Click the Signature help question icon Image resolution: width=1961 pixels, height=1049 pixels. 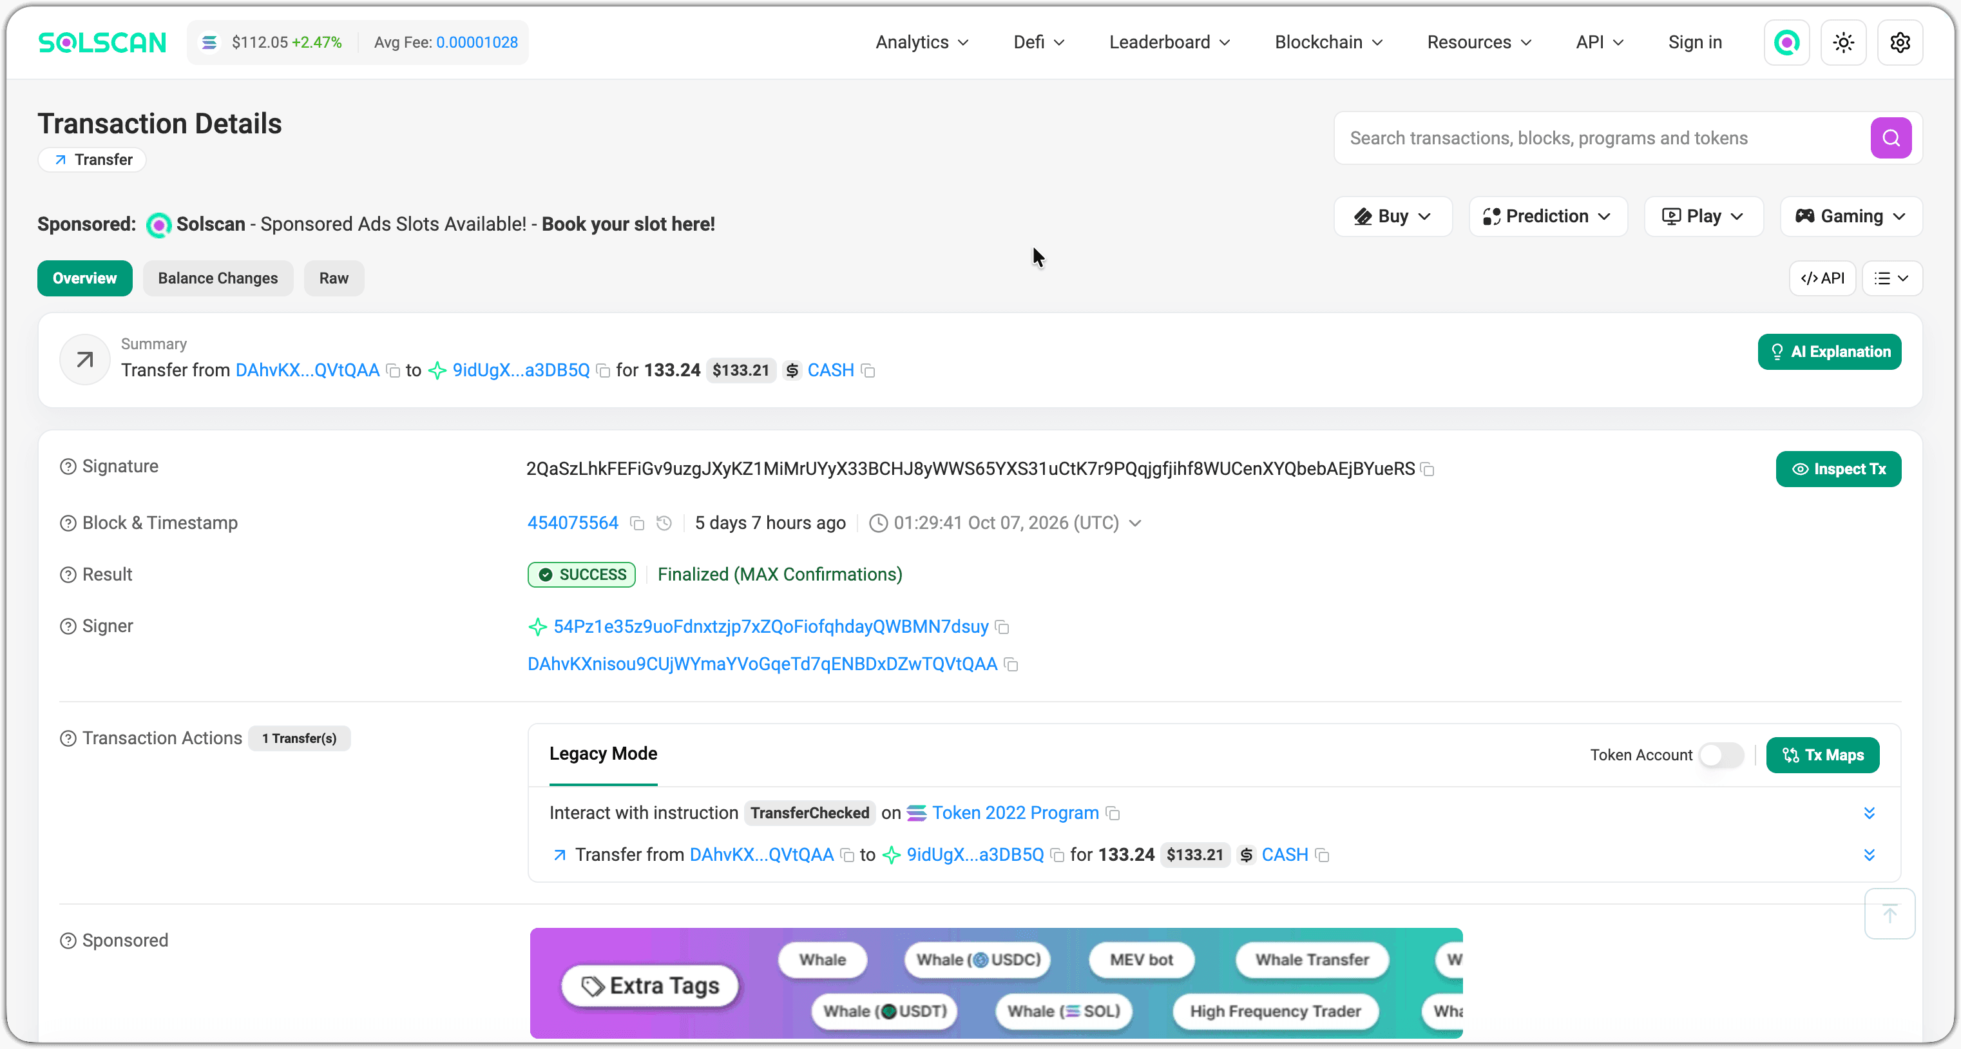pos(68,467)
